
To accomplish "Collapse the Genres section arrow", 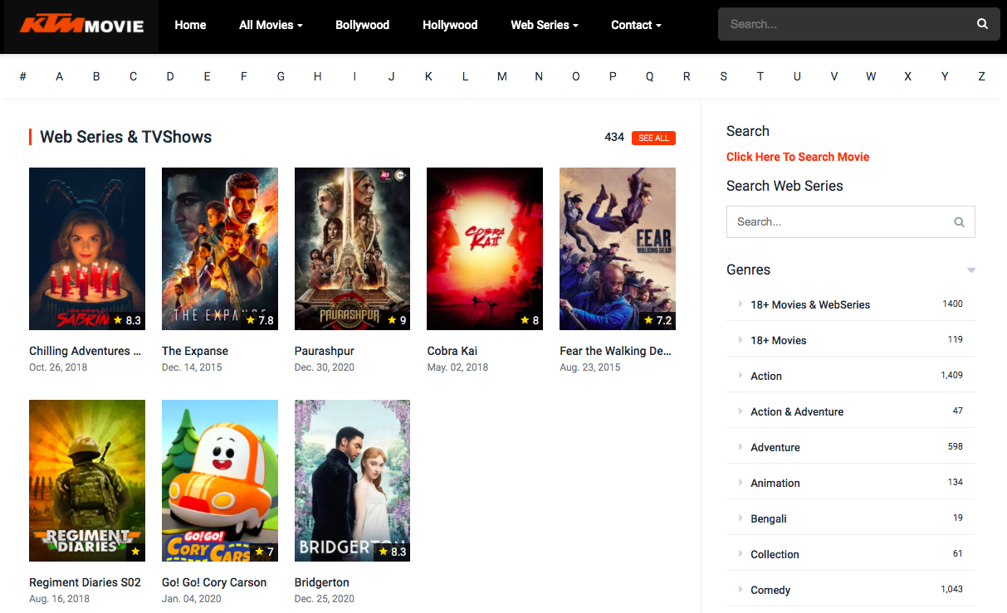I will 970,270.
